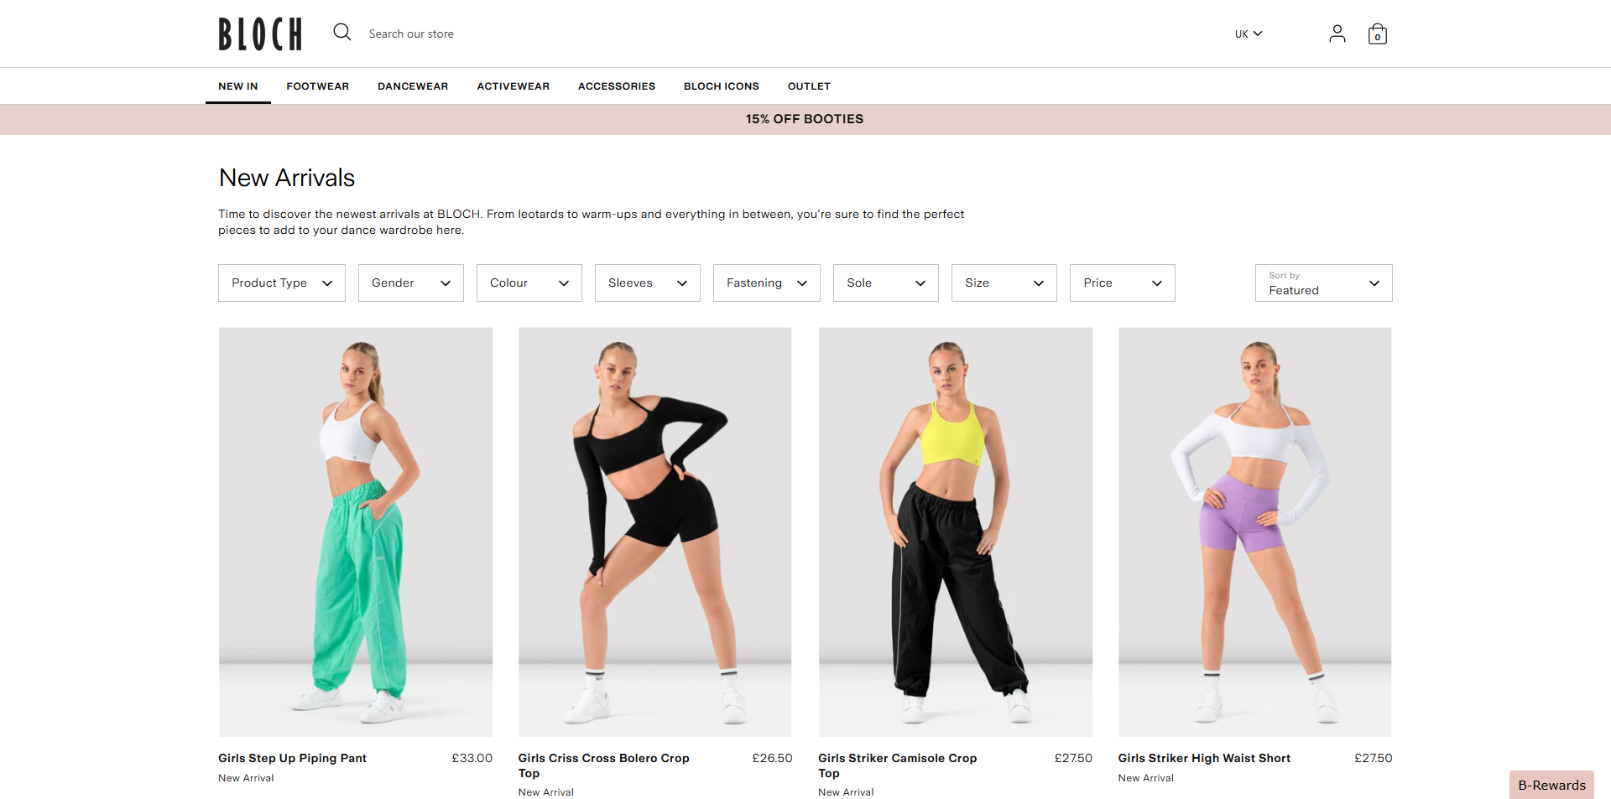Switch to the FOOTWEAR tab
Image resolution: width=1611 pixels, height=799 pixels.
click(x=317, y=86)
